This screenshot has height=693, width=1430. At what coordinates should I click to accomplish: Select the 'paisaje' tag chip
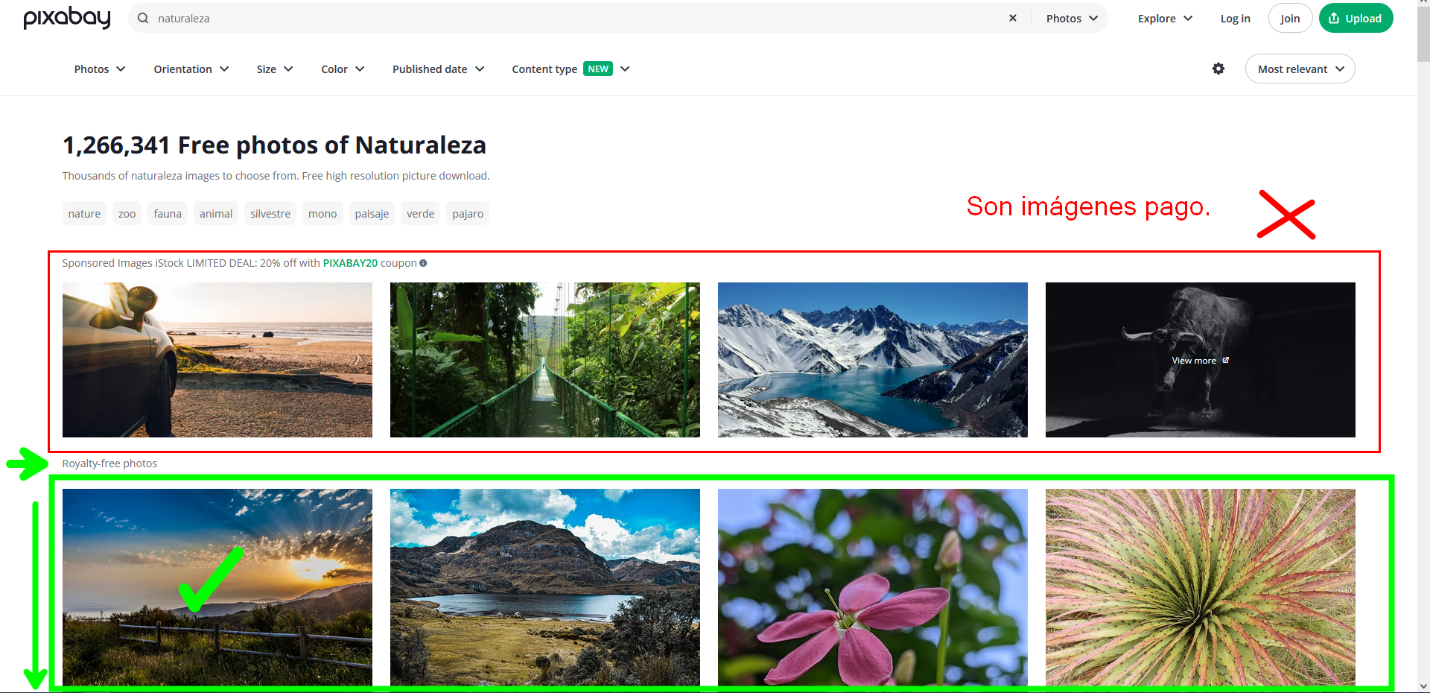coord(372,213)
